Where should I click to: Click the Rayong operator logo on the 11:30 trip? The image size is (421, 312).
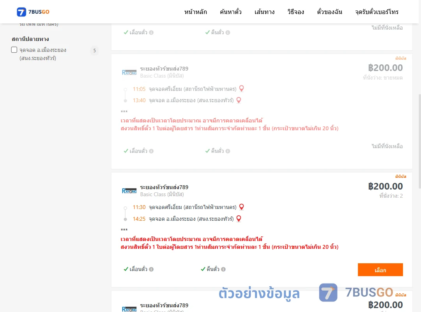(129, 191)
